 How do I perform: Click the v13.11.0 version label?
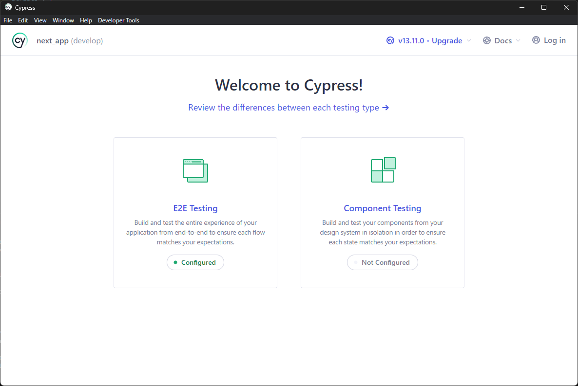click(x=411, y=40)
